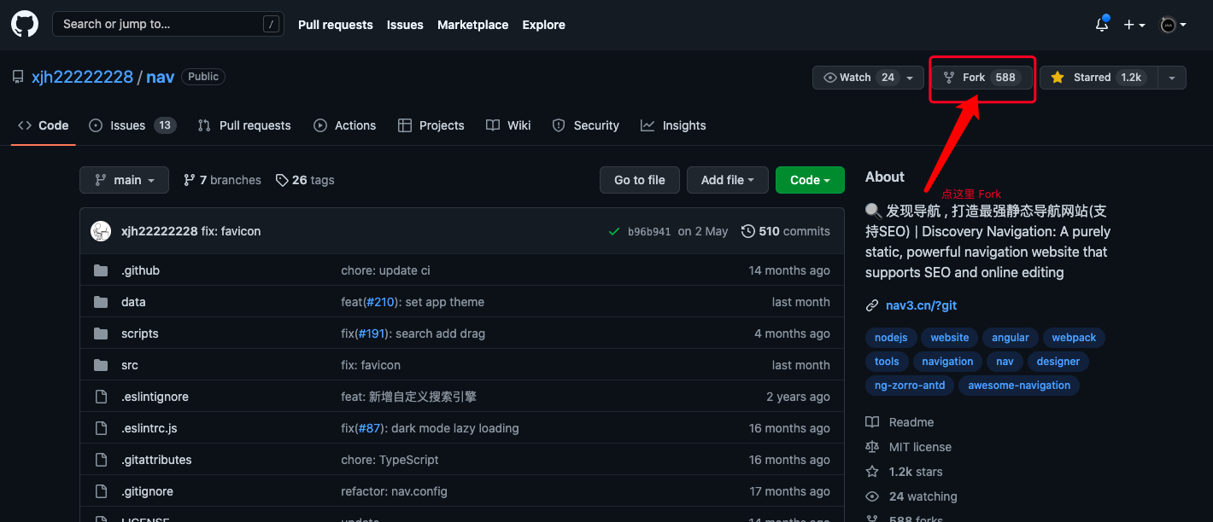The image size is (1213, 522).
Task: Open Issues in the top header
Action: (405, 25)
